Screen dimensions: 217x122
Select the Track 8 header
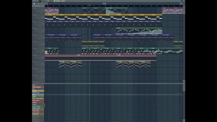click(38, 57)
